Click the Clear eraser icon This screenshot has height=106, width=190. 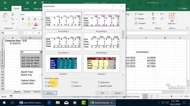coord(153,23)
